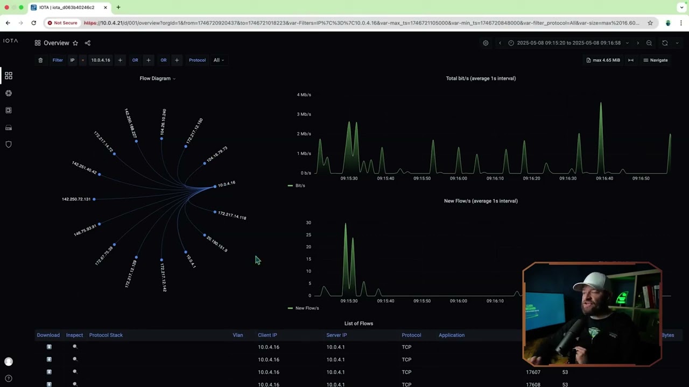Download the flow row with port 17607
This screenshot has height=387, width=689.
pos(49,372)
